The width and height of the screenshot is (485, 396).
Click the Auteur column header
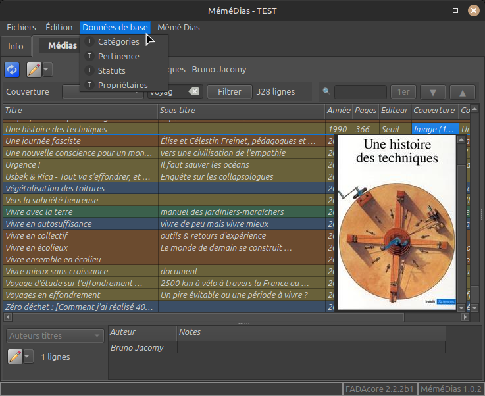click(x=143, y=332)
